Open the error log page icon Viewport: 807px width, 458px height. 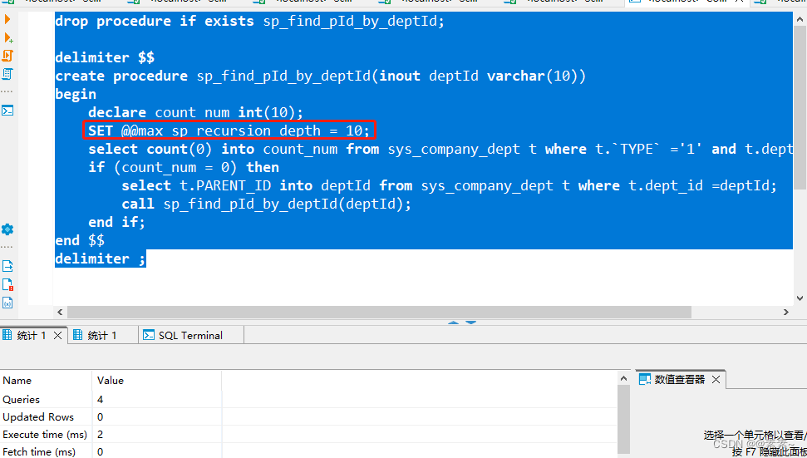coord(7,284)
